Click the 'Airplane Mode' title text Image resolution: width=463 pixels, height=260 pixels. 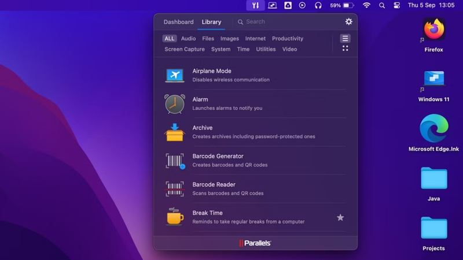[x=212, y=71]
